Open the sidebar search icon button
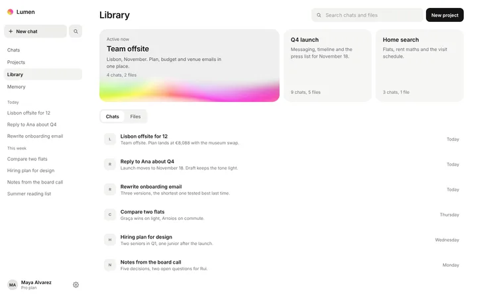The image size is (477, 298). 76,31
